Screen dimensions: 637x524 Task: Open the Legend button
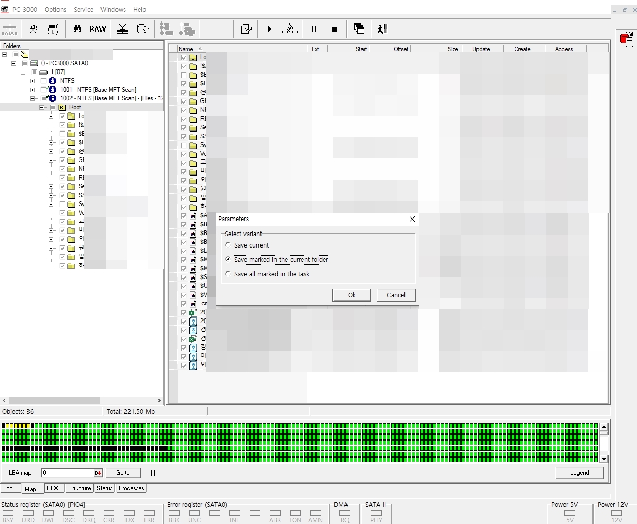tap(580, 473)
